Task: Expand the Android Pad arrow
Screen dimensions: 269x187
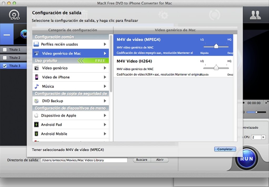Action: pyautogui.click(x=105, y=124)
